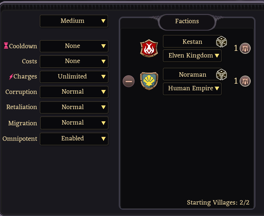Change the Charges Unlimited dropdown
Image resolution: width=264 pixels, height=216 pixels.
click(74, 77)
